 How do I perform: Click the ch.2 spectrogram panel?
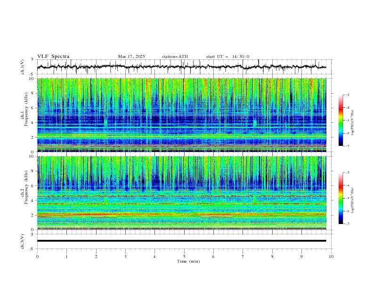tap(181, 193)
